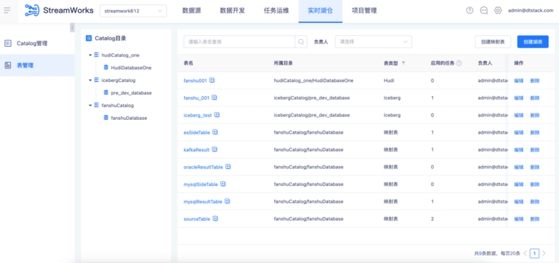Click the 创建映射表 button
This screenshot has height=263, width=559.
[x=493, y=42]
